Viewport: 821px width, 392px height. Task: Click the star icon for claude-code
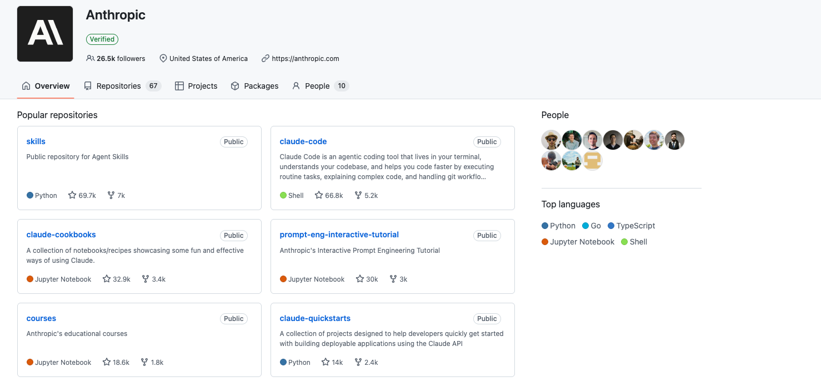click(319, 195)
